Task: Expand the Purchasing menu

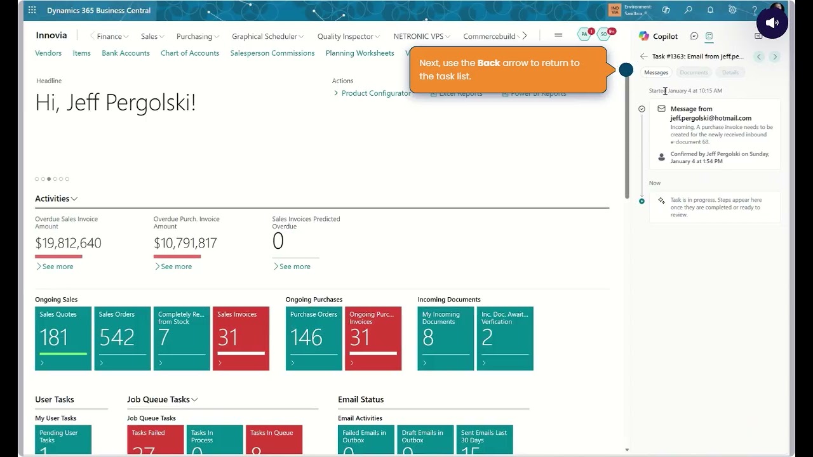Action: tap(198, 36)
